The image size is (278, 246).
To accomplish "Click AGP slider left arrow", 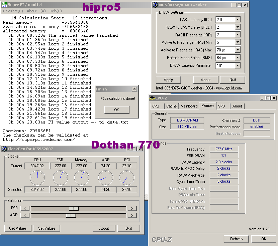I will click(x=25, y=215).
